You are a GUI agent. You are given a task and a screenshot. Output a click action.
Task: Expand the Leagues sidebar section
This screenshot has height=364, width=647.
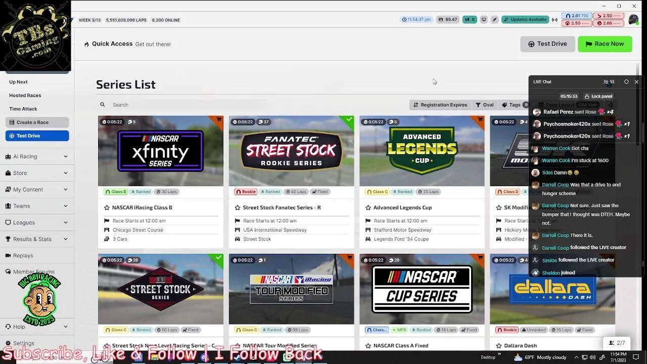tap(36, 222)
